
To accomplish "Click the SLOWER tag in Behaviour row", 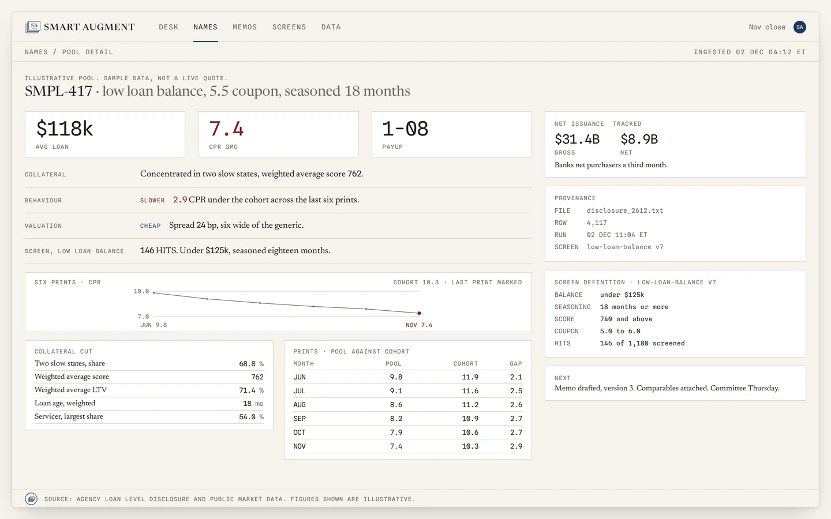I will [152, 201].
